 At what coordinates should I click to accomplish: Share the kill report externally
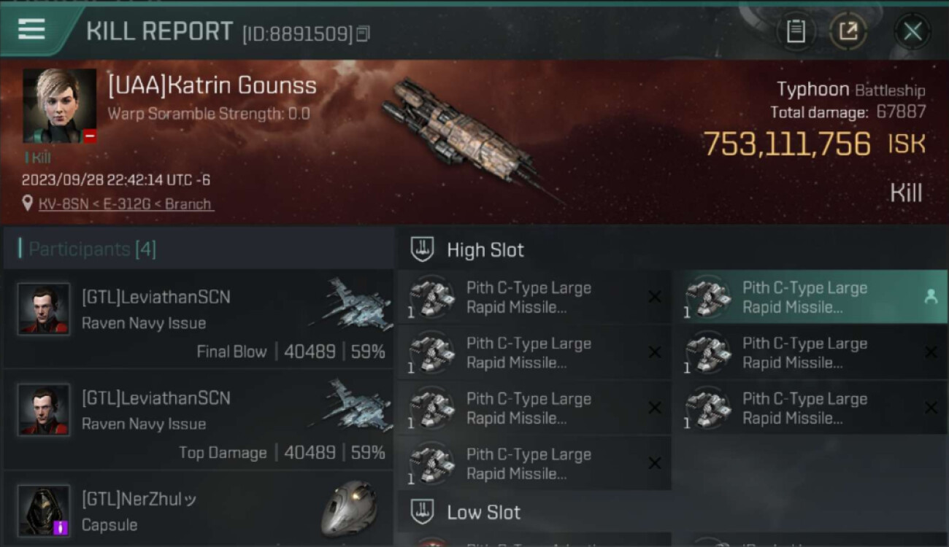click(848, 31)
